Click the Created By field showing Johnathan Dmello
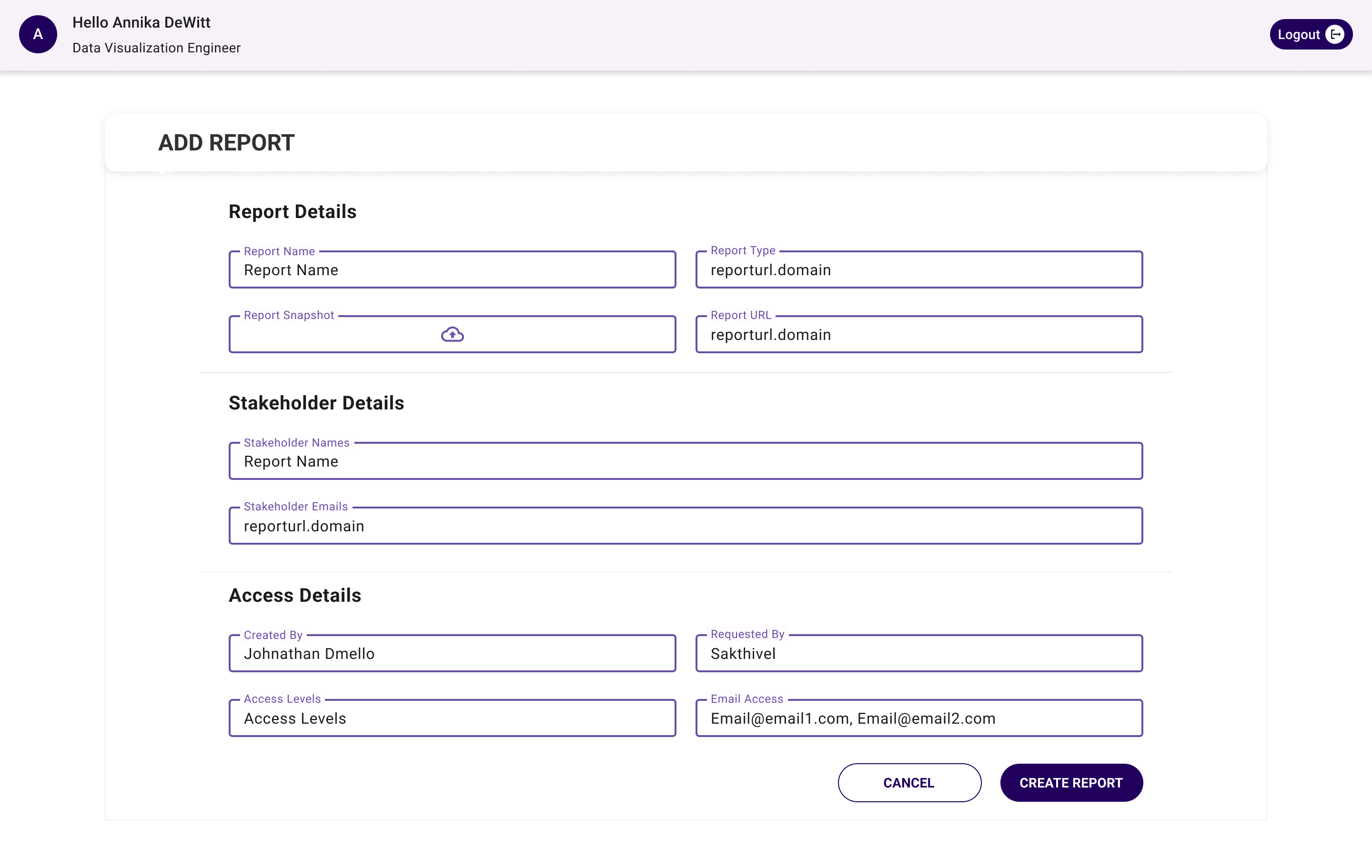The width and height of the screenshot is (1372, 857). 453,654
